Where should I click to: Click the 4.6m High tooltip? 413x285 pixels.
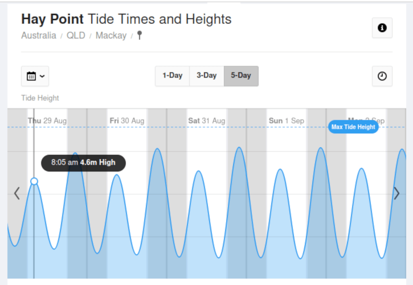(x=84, y=163)
